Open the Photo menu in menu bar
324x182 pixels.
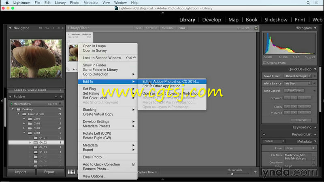click(75, 3)
